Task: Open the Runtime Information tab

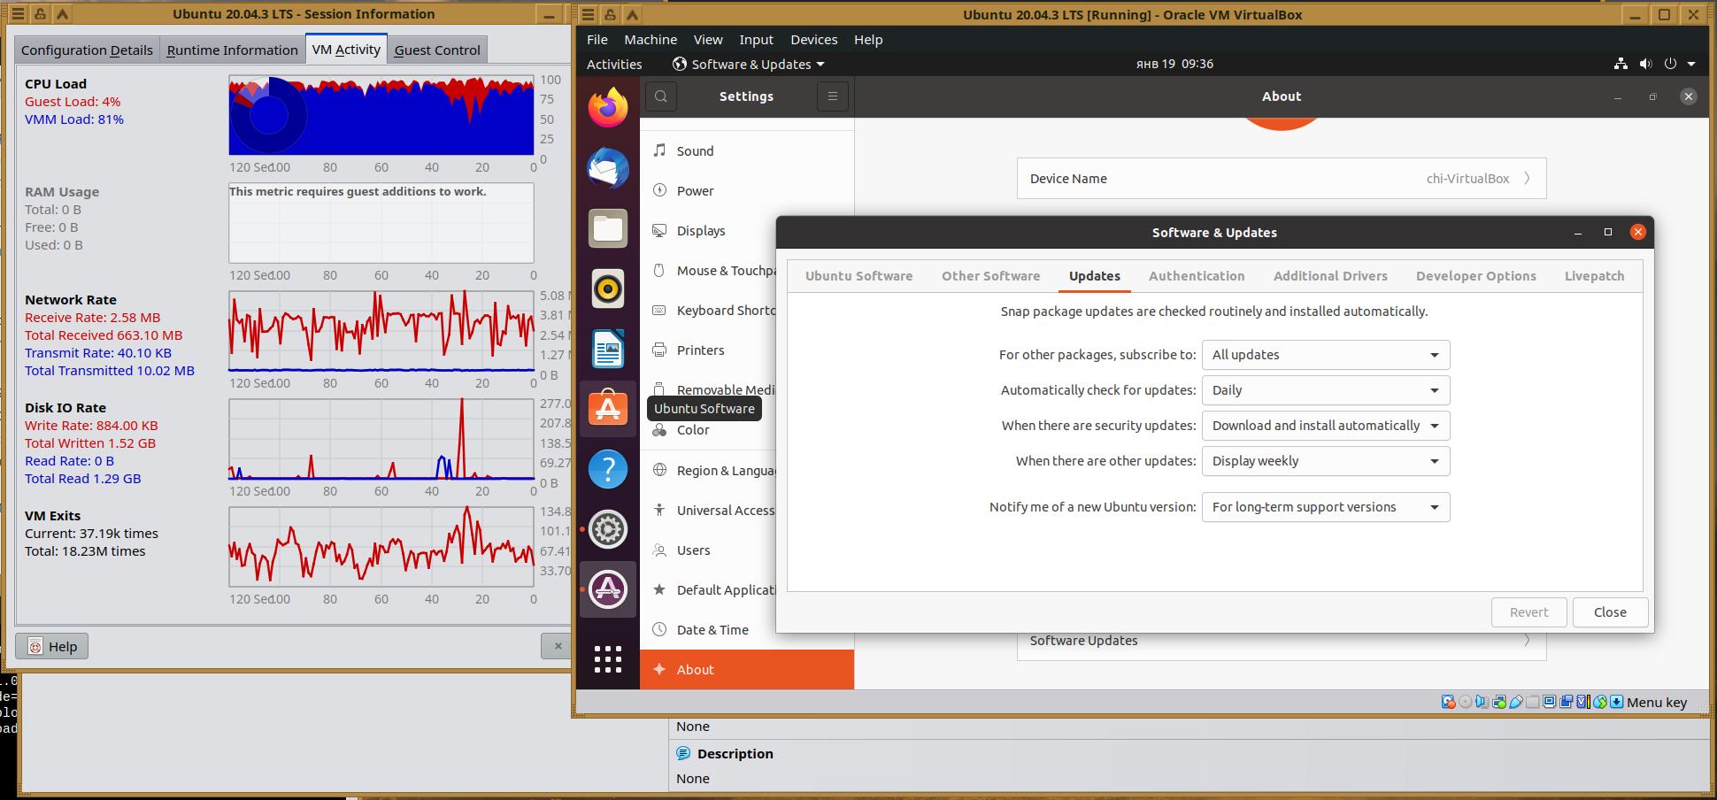Action: point(232,50)
